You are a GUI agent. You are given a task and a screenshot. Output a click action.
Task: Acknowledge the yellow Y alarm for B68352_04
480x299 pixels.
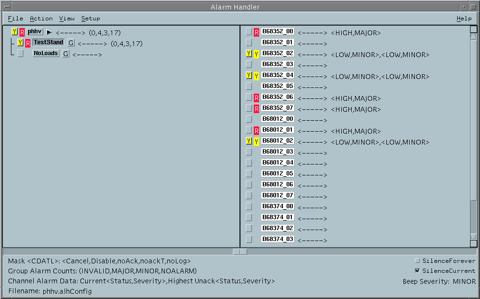(249, 75)
